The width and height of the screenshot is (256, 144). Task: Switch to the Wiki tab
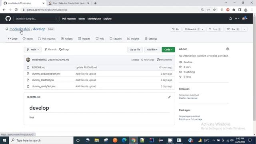pyautogui.click(x=100, y=39)
